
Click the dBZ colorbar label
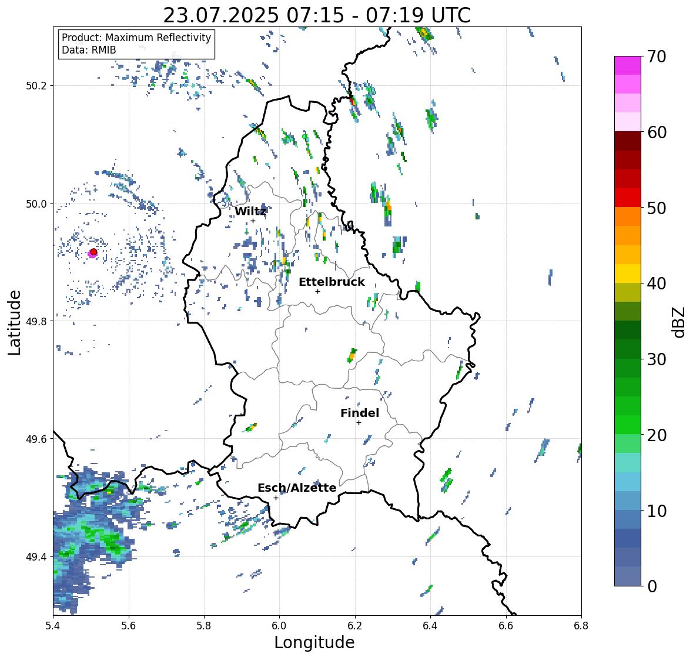pyautogui.click(x=679, y=322)
